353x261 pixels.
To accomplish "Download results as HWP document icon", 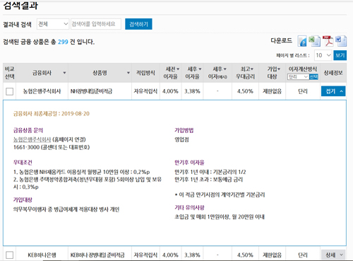I will 302,41.
